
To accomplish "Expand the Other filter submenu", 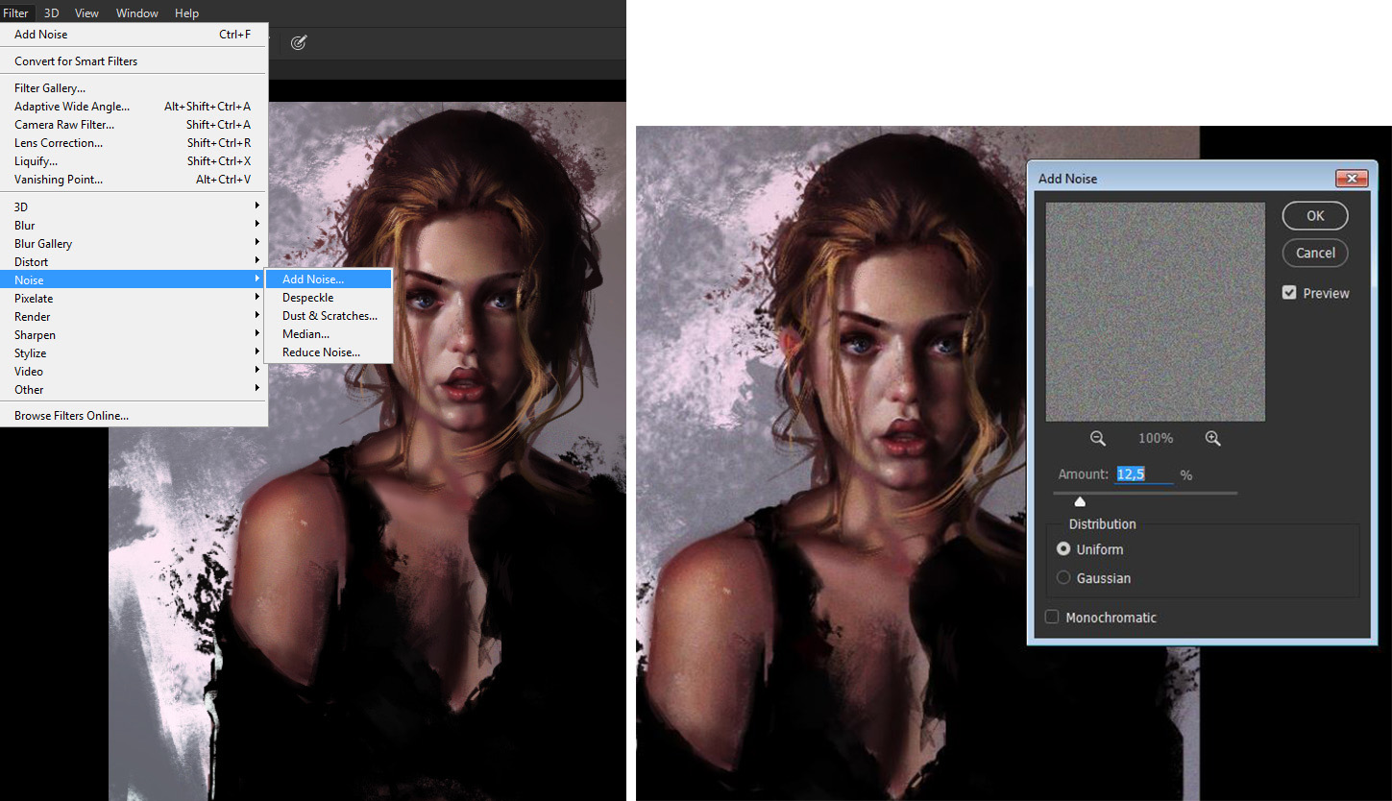I will (134, 390).
